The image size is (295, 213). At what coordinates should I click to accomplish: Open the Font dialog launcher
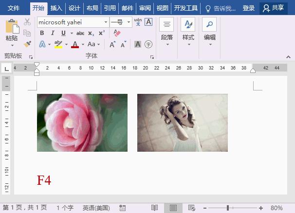(x=152, y=57)
